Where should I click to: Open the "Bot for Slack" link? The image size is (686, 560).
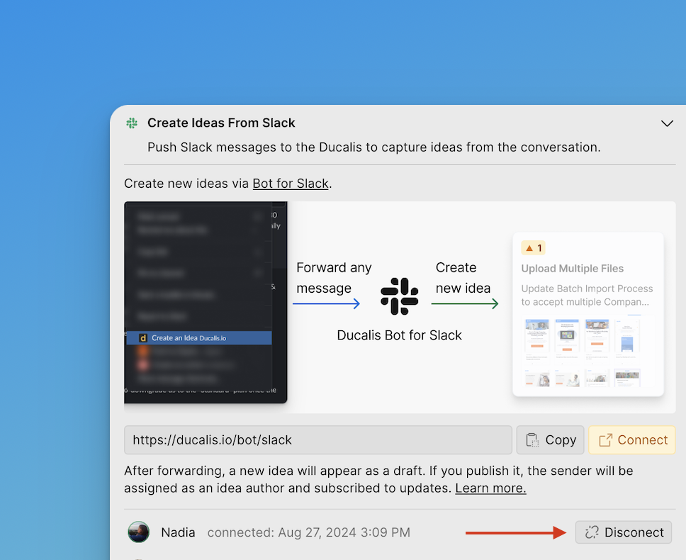tap(291, 184)
